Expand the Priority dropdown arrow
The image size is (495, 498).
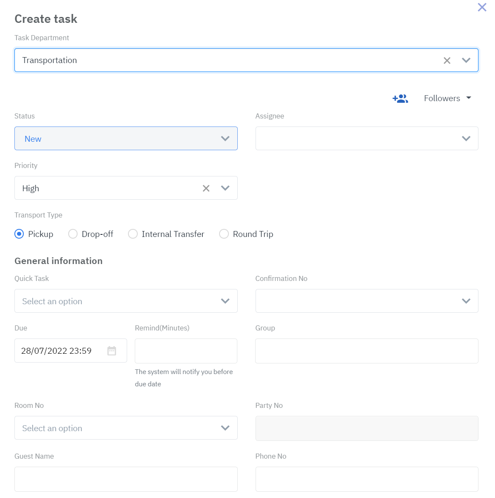pos(225,188)
